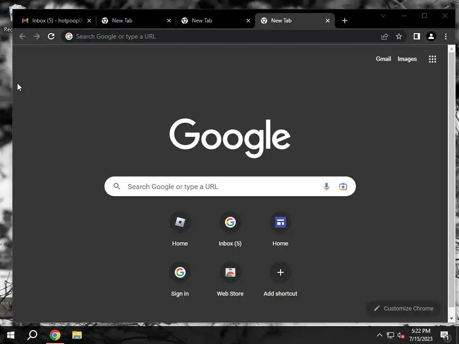Click the Customize Chrome button

[x=403, y=308]
